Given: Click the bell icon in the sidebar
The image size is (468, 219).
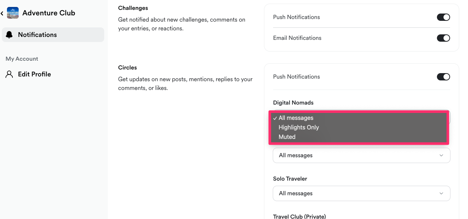Looking at the screenshot, I should pyautogui.click(x=10, y=35).
